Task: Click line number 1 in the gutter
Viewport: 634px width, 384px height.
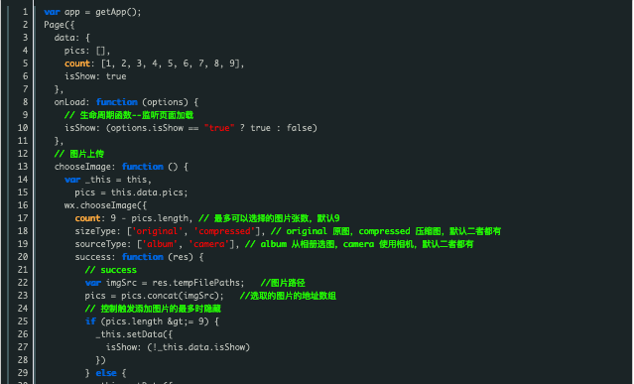Action: pyautogui.click(x=25, y=12)
